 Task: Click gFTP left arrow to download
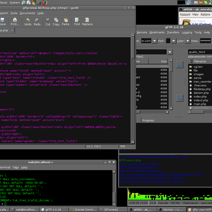[x=180, y=98]
